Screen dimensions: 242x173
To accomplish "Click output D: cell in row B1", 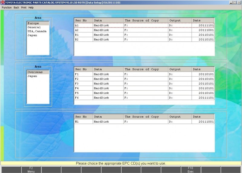I will point(180,35).
